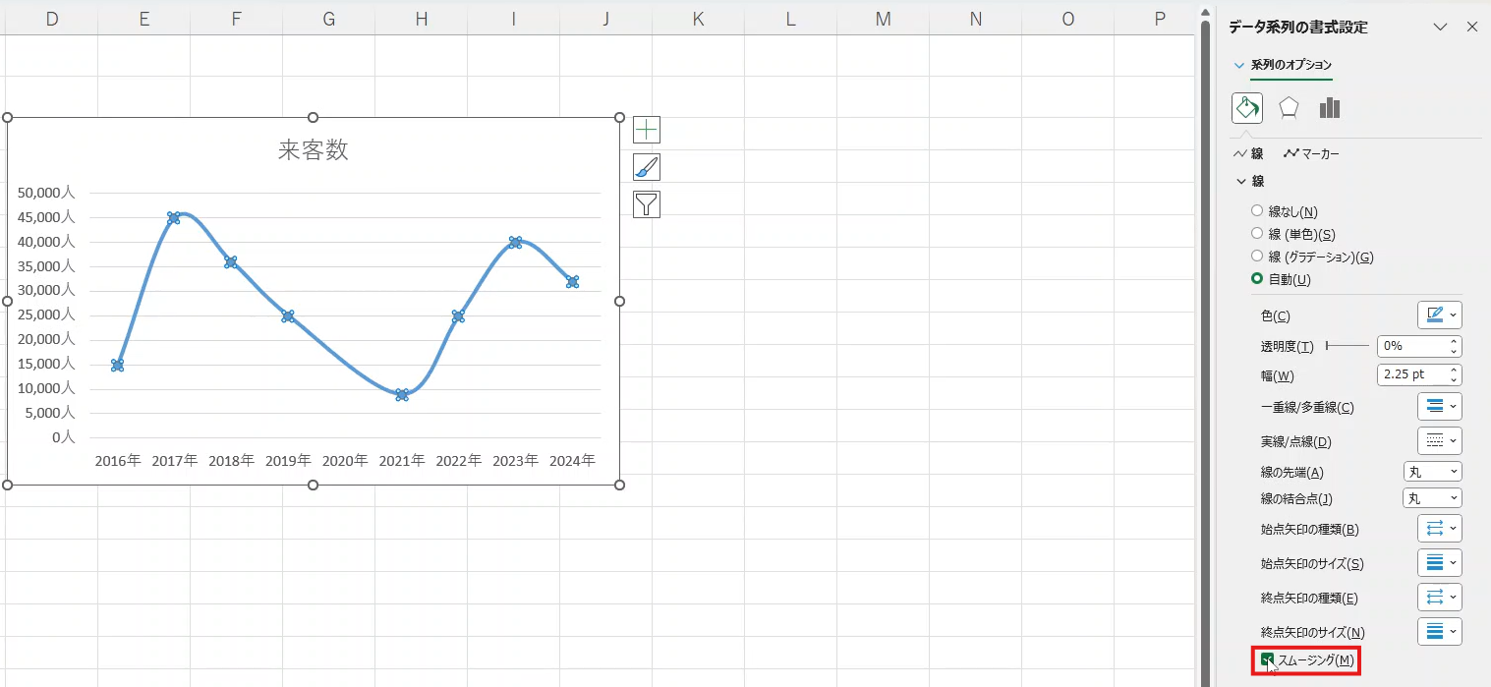Open the 系列のオプション menu header

(x=1290, y=65)
